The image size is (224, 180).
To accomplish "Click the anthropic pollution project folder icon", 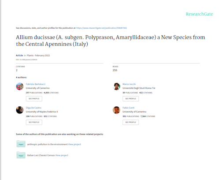I will point(21,144).
